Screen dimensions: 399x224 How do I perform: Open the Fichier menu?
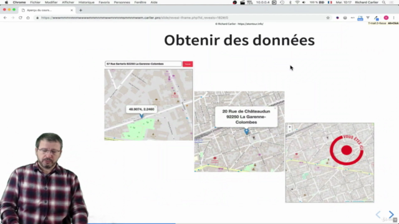point(35,2)
